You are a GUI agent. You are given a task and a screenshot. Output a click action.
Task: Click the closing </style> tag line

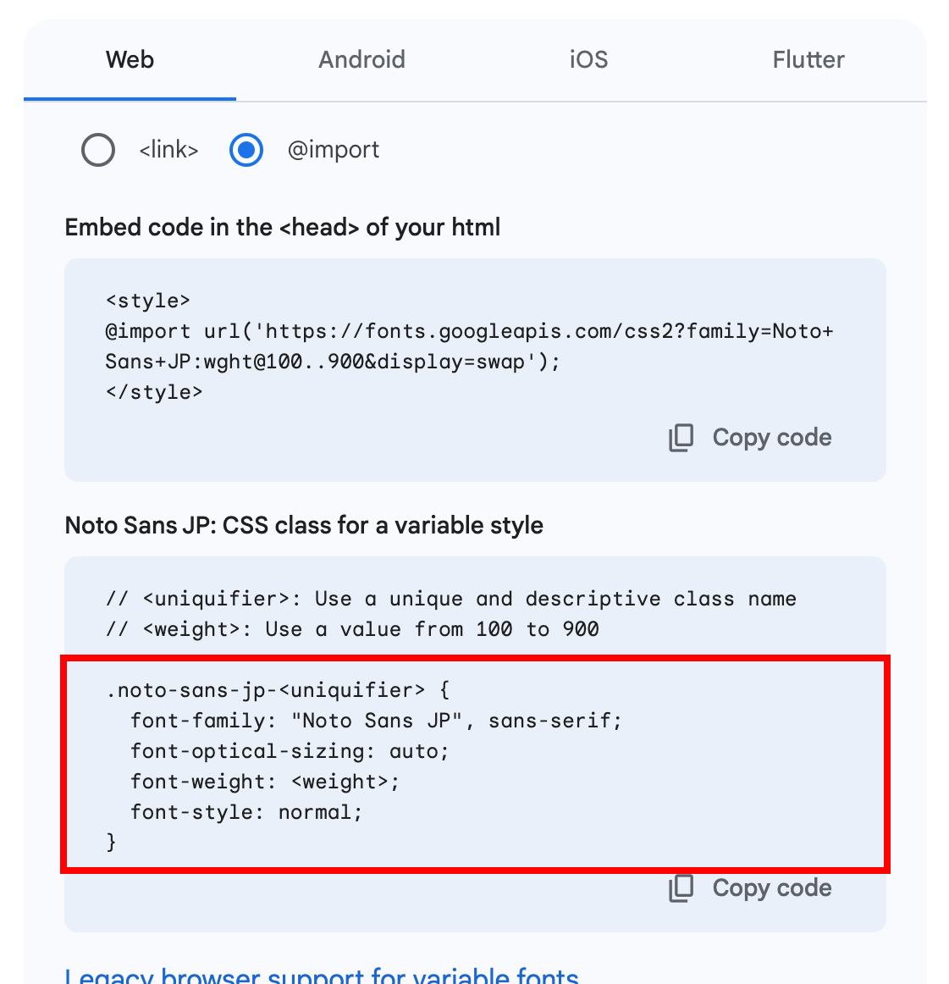tap(154, 392)
